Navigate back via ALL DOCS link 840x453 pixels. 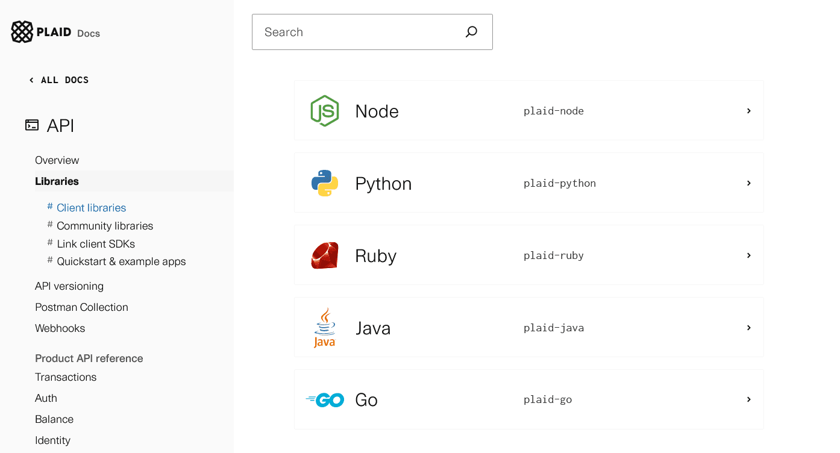[x=58, y=80]
